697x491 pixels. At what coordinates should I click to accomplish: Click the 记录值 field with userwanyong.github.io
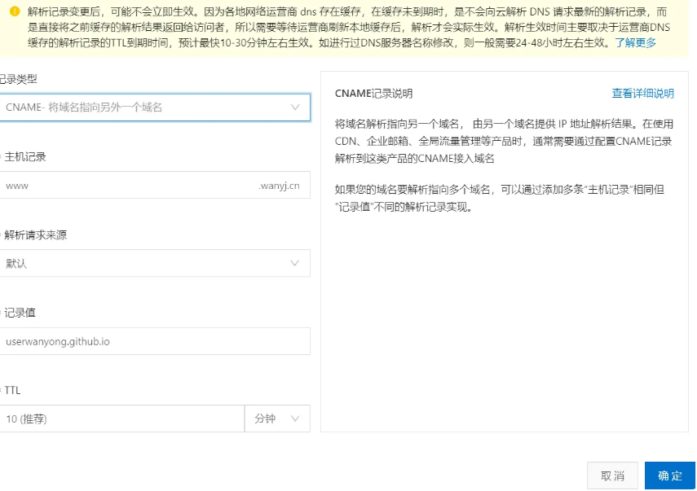(153, 341)
